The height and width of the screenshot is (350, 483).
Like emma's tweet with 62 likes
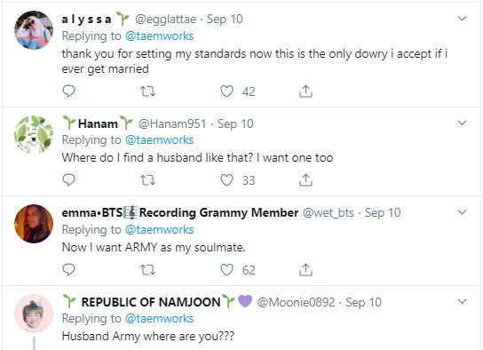226,269
